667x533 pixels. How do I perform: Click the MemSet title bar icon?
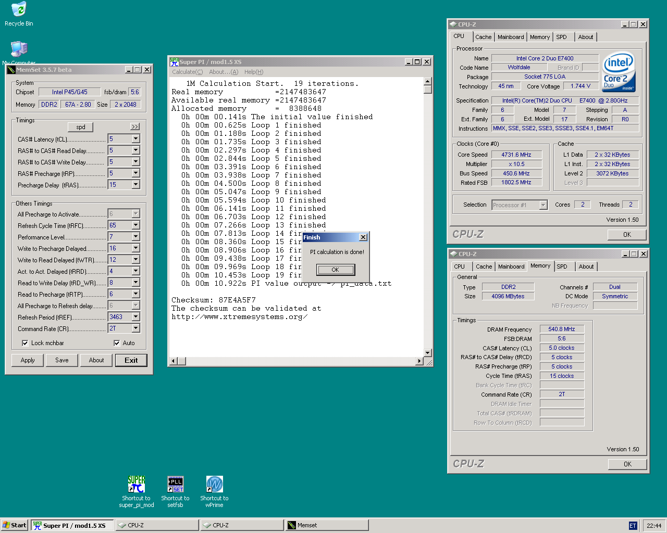click(11, 70)
